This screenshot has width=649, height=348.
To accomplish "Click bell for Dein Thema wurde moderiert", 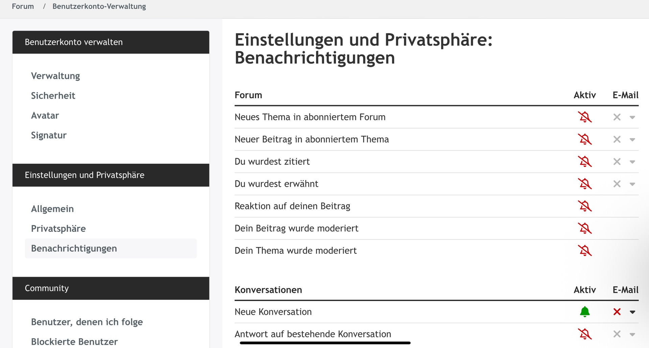I will pyautogui.click(x=585, y=251).
